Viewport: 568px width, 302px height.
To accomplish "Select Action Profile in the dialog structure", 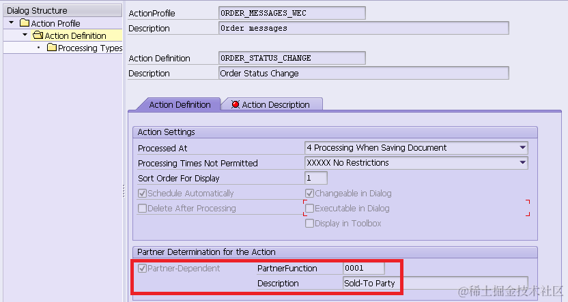I will click(55, 23).
